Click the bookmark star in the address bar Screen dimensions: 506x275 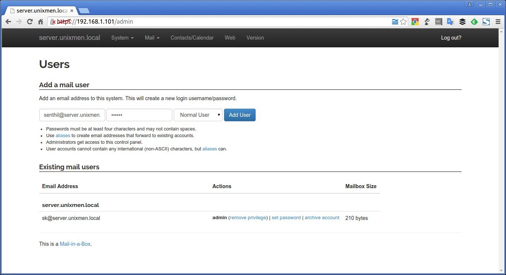[x=403, y=21]
